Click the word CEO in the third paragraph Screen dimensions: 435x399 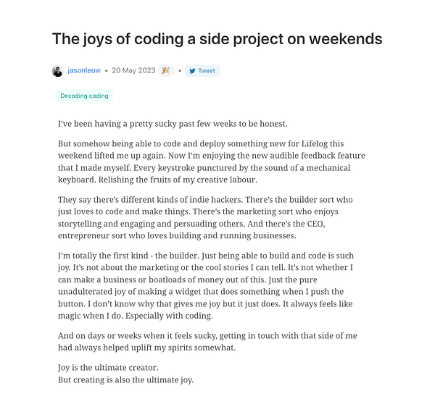click(x=315, y=224)
